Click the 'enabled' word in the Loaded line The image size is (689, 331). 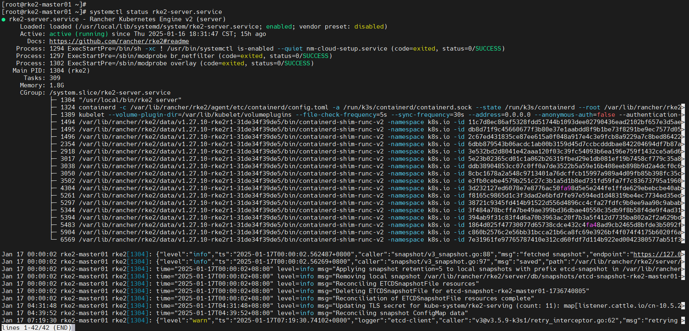[279, 27]
